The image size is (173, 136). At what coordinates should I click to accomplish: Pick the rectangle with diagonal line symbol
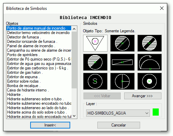pos(122,62)
